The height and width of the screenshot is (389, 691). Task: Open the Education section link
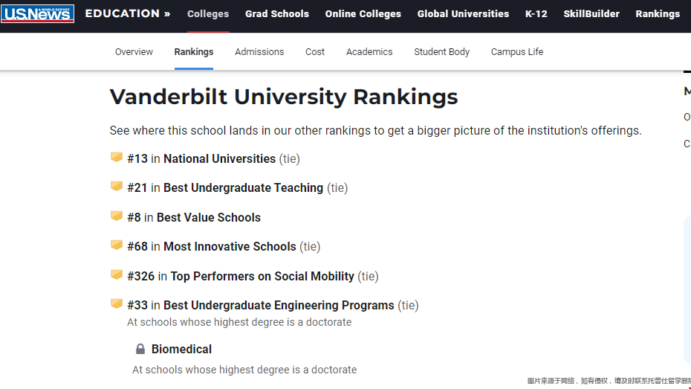(x=128, y=13)
